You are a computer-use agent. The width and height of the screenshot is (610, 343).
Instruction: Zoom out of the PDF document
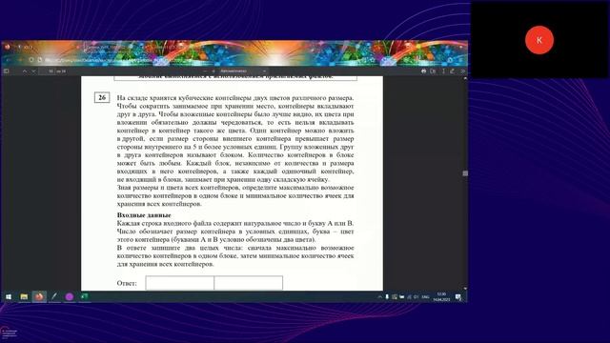point(205,71)
